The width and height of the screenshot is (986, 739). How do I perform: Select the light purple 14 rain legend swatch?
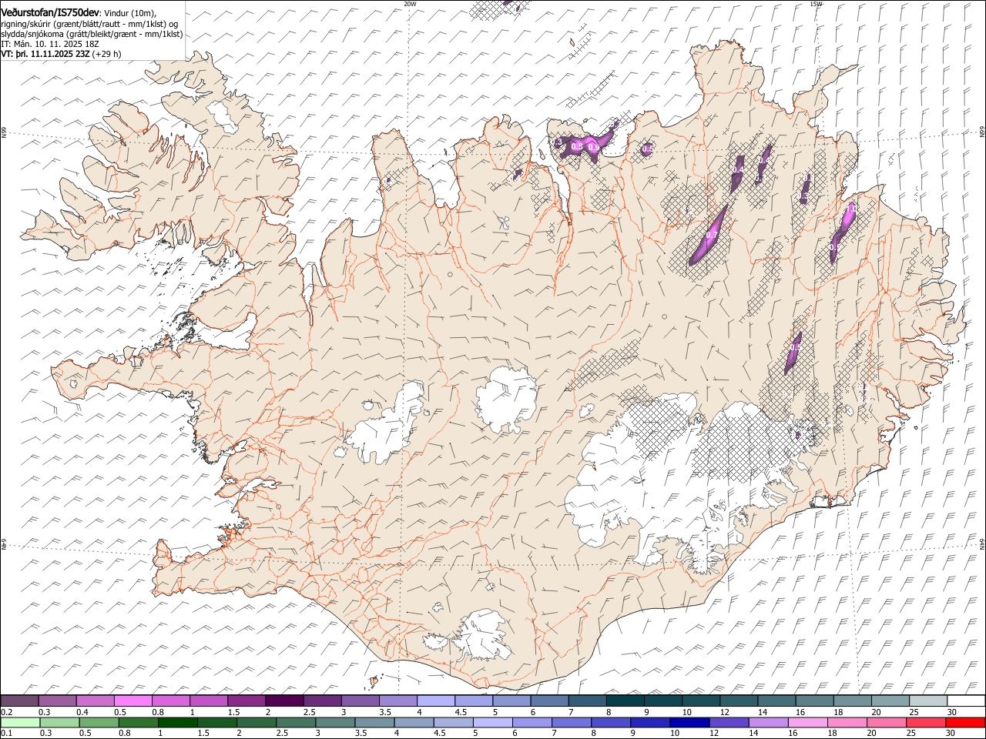click(x=767, y=722)
